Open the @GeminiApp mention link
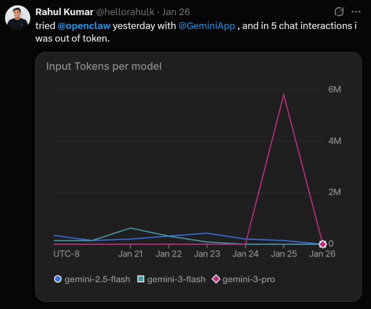The image size is (371, 309). tap(206, 26)
